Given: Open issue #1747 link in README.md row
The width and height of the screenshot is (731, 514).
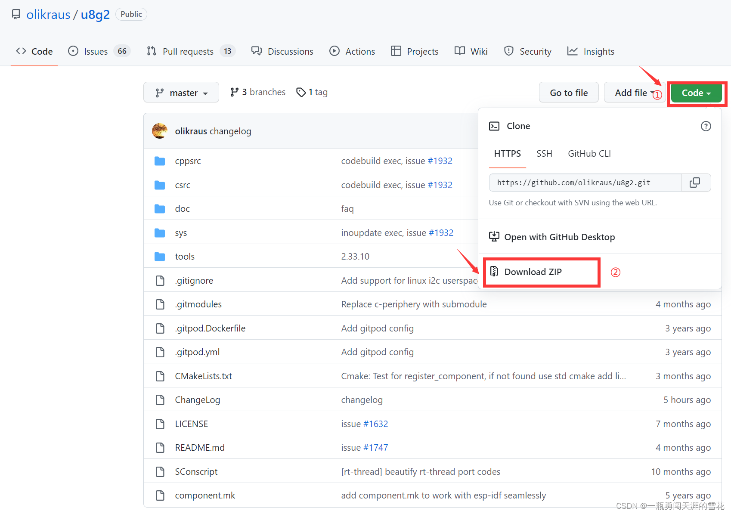Looking at the screenshot, I should [376, 448].
